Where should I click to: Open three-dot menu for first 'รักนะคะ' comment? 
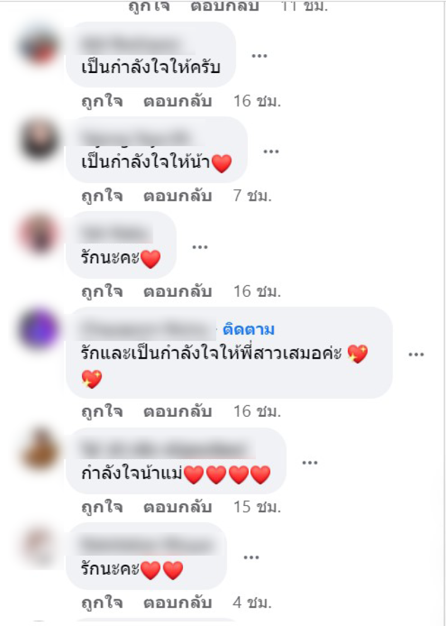pos(200,247)
